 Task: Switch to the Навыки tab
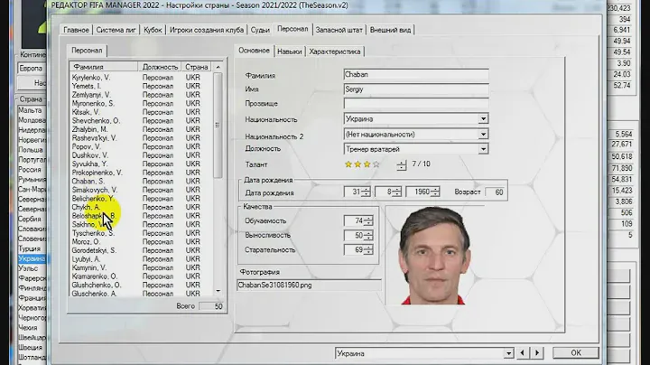click(290, 51)
